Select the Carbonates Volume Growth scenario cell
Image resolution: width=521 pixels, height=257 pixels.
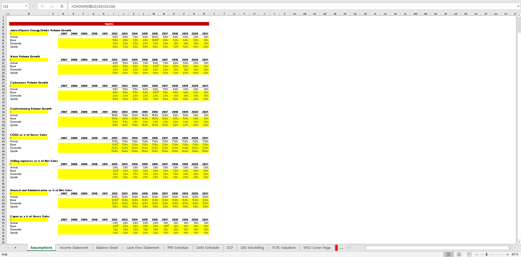29,86
